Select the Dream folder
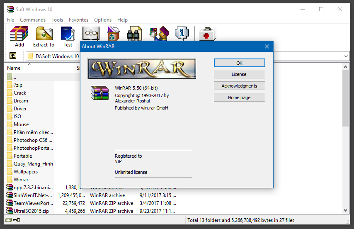 pos(21,101)
